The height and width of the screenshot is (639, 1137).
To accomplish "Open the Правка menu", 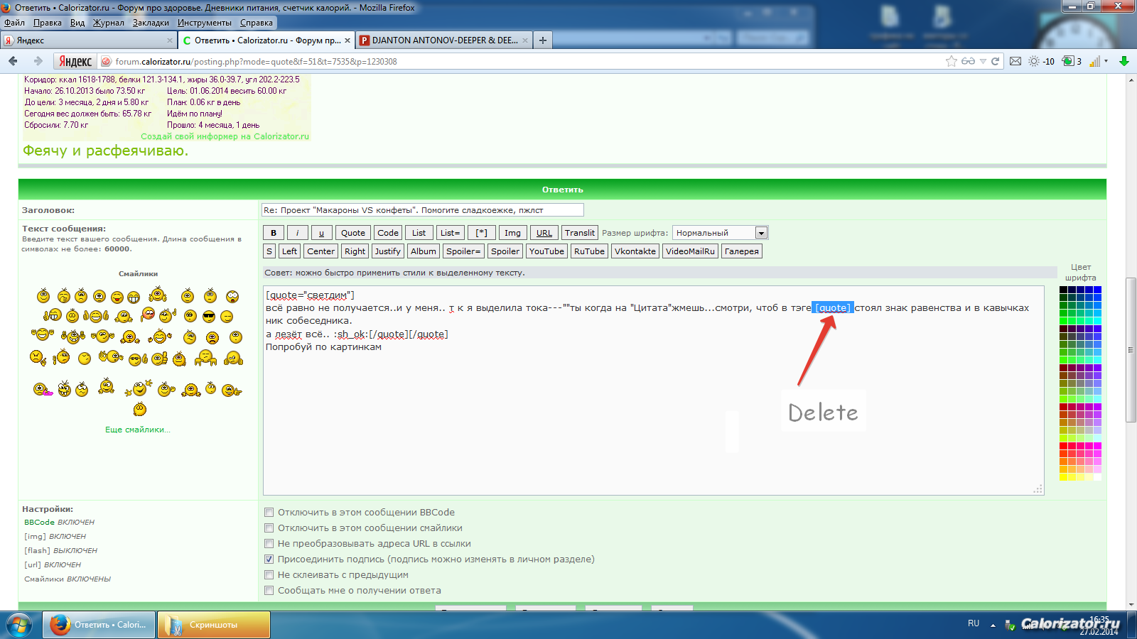I will coord(47,23).
